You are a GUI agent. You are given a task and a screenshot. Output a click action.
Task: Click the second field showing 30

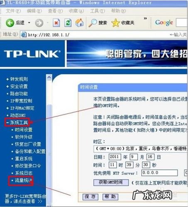click(x=146, y=165)
